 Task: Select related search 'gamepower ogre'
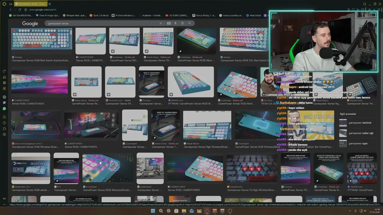357,144
